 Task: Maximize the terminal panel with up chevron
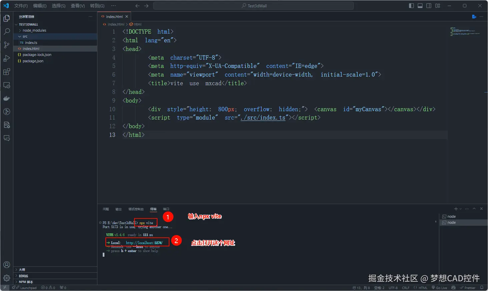tap(474, 209)
